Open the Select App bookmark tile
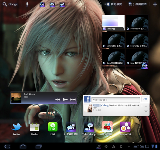 tap(113, 23)
